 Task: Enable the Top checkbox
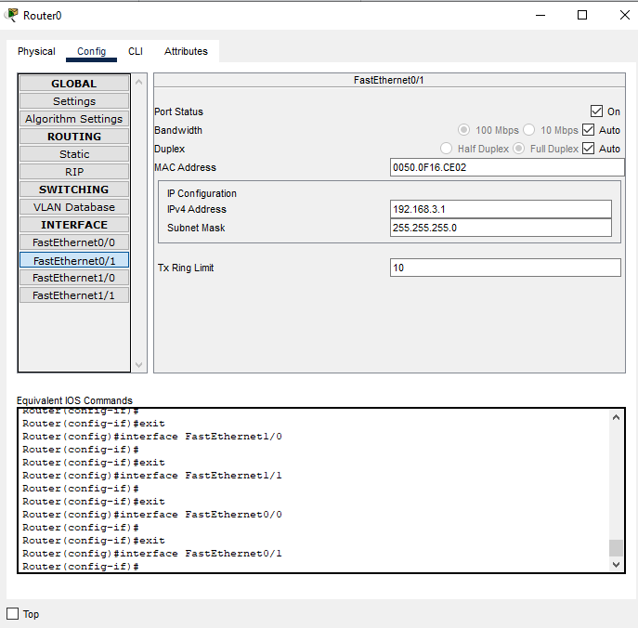click(x=13, y=613)
